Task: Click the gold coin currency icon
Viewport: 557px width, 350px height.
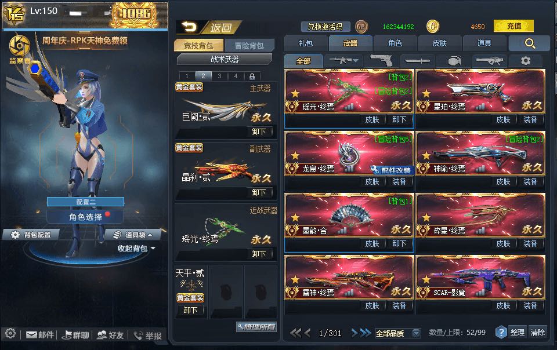Action: coord(432,26)
